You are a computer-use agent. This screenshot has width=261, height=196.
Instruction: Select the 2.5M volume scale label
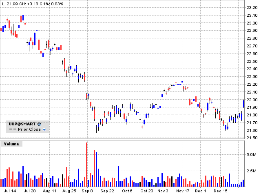[x=251, y=171]
